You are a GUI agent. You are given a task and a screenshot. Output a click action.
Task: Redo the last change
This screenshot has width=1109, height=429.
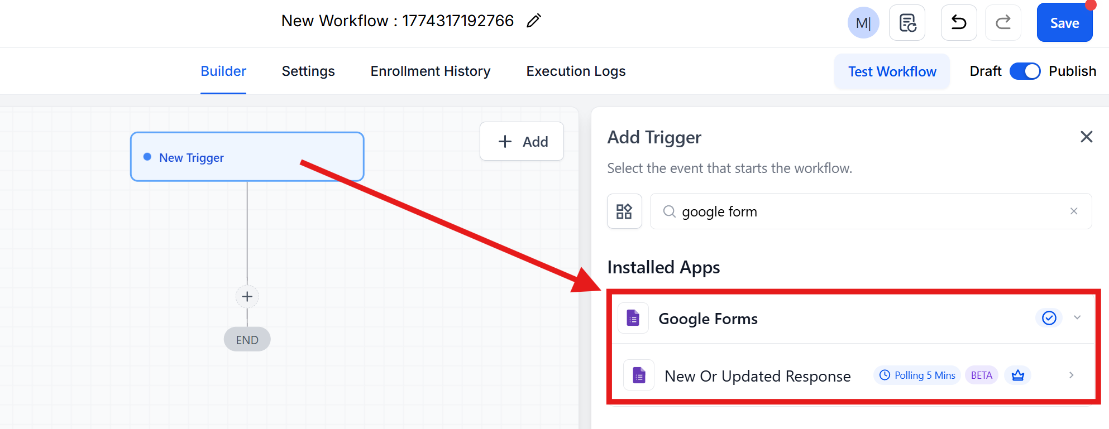[x=1003, y=23]
